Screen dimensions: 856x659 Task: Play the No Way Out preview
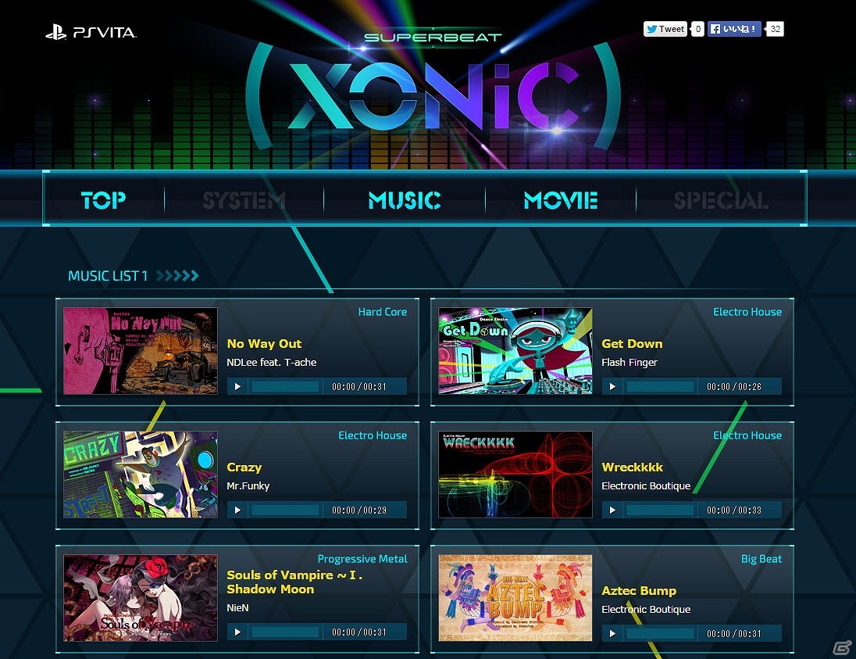(x=237, y=386)
